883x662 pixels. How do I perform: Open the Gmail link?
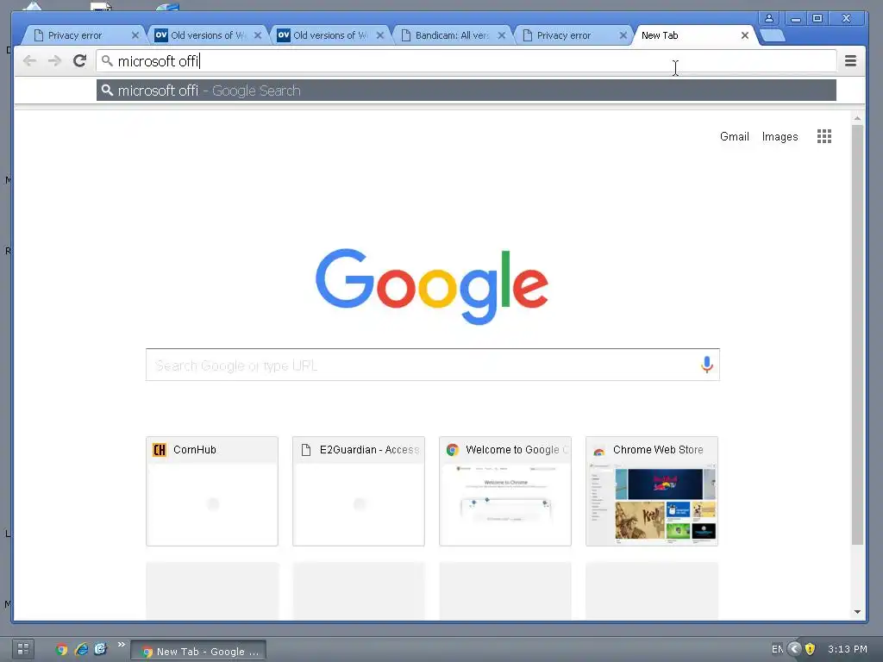click(735, 136)
